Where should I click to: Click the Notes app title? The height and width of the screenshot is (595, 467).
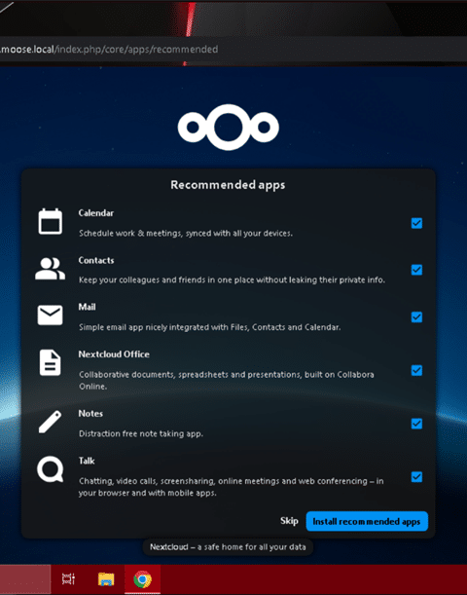90,413
